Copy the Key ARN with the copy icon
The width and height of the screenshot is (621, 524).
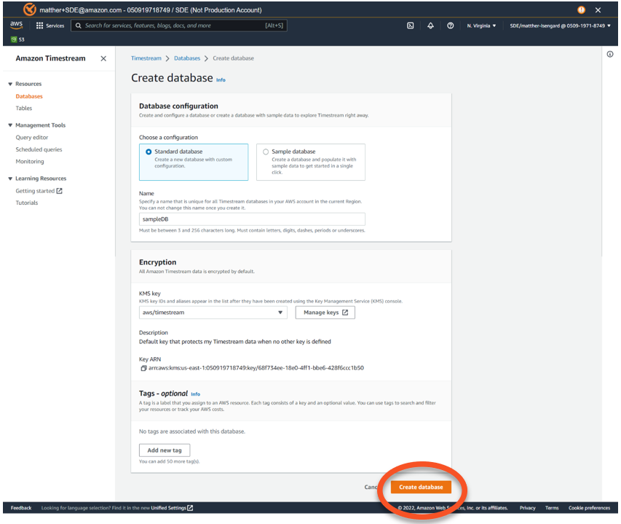tap(143, 368)
